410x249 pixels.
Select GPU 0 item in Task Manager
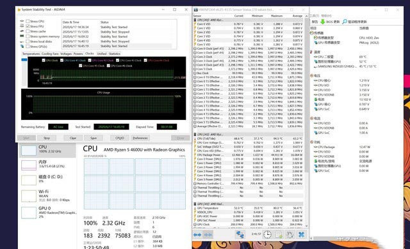(x=47, y=212)
